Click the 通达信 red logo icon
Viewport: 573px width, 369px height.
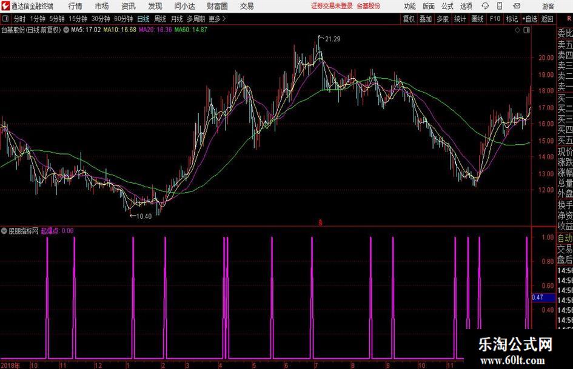point(5,6)
